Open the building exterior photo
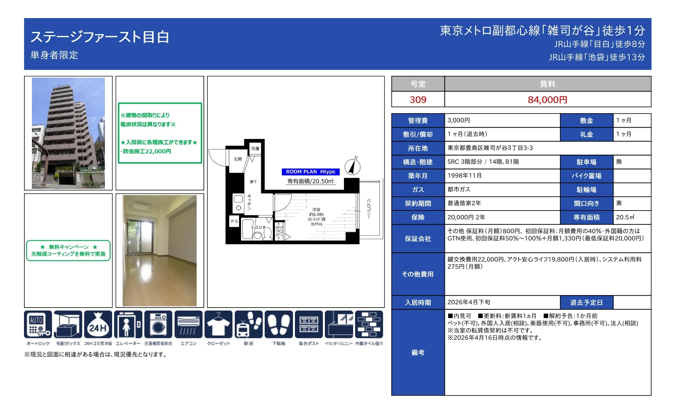 pyautogui.click(x=68, y=133)
